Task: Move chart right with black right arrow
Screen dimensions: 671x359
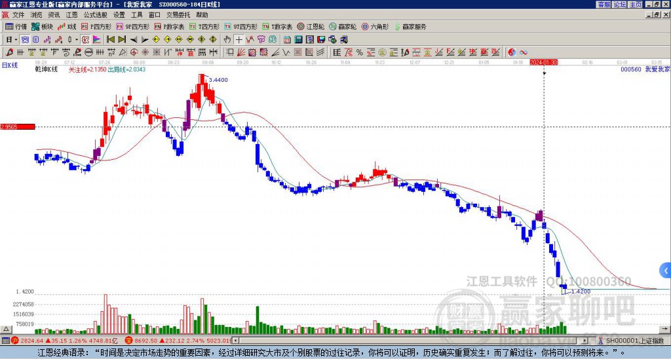Action: click(145, 40)
